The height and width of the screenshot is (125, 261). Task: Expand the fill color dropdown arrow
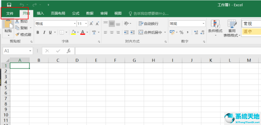[x=78, y=32]
